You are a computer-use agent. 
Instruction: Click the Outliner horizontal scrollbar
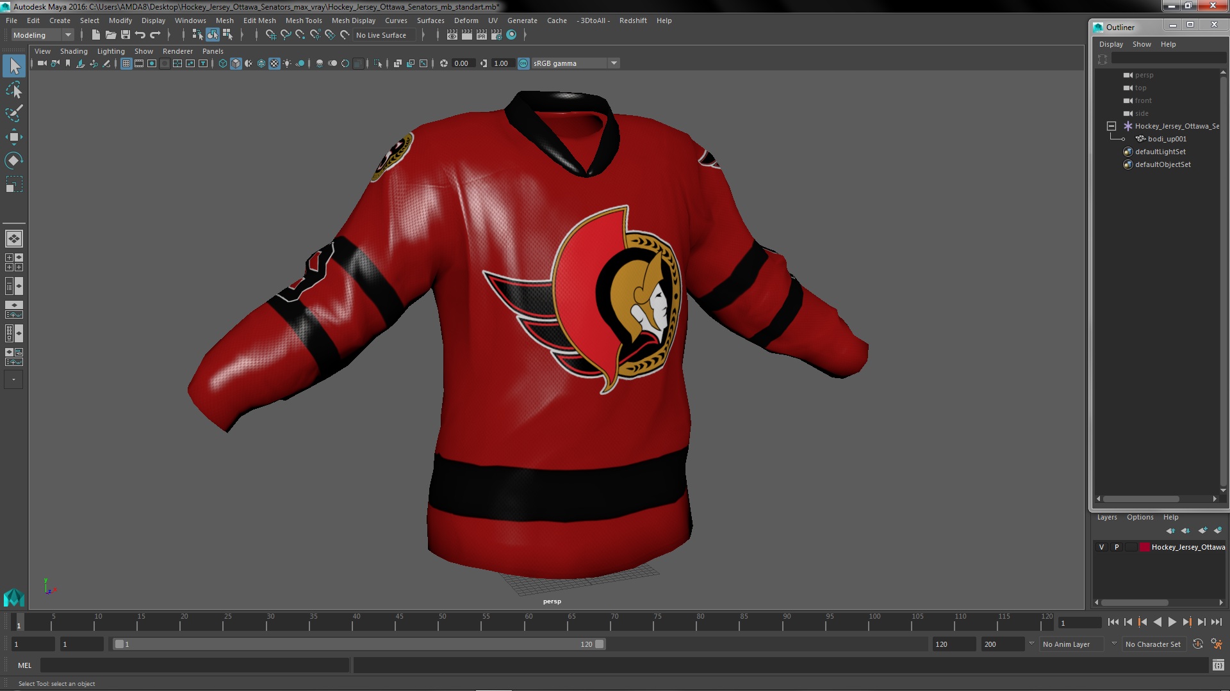(x=1140, y=498)
